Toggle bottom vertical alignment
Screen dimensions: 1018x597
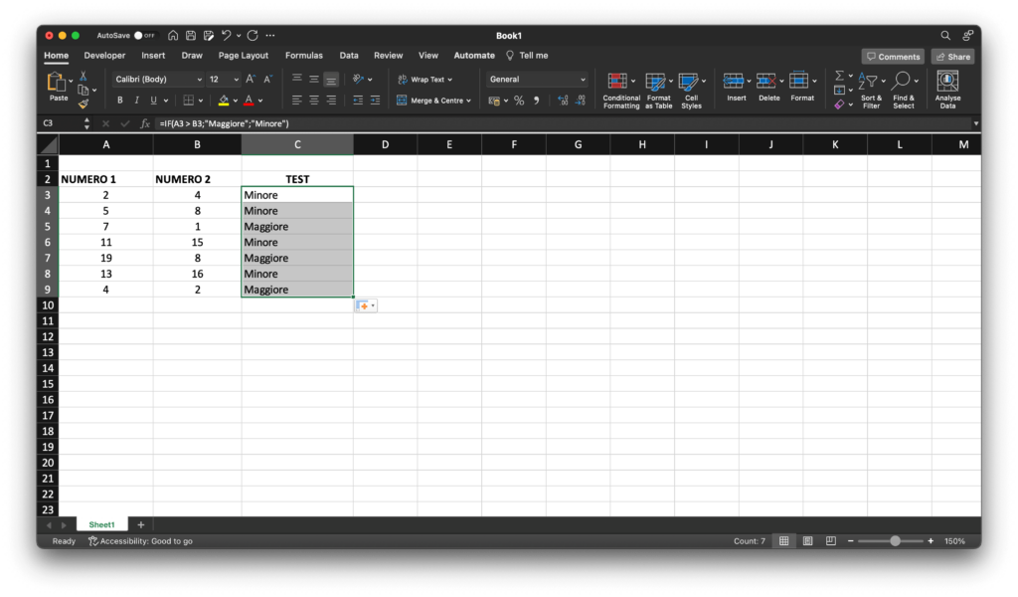331,80
